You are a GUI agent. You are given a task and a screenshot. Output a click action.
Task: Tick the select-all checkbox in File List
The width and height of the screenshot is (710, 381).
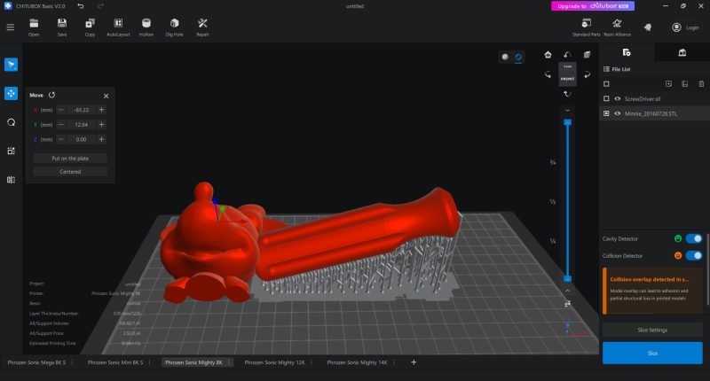[606, 83]
